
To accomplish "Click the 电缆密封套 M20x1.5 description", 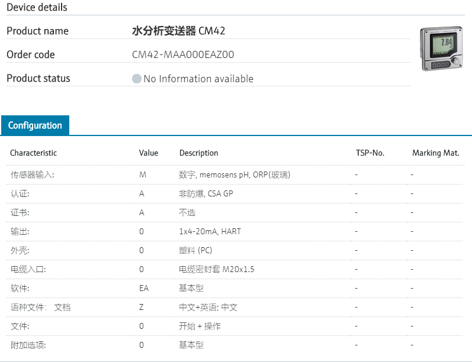I will click(x=217, y=270).
